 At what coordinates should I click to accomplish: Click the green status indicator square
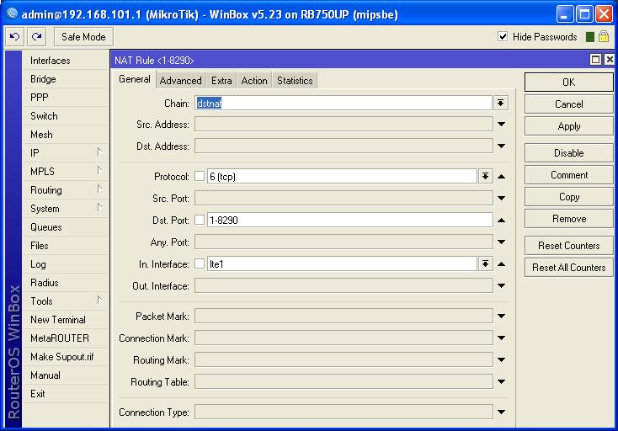[x=590, y=37]
